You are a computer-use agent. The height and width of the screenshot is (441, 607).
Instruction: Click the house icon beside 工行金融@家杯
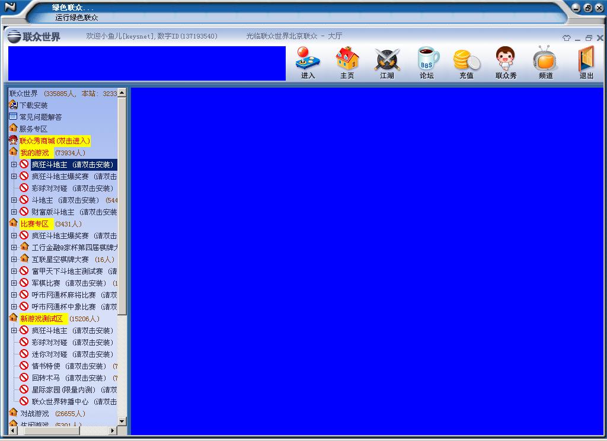click(24, 247)
